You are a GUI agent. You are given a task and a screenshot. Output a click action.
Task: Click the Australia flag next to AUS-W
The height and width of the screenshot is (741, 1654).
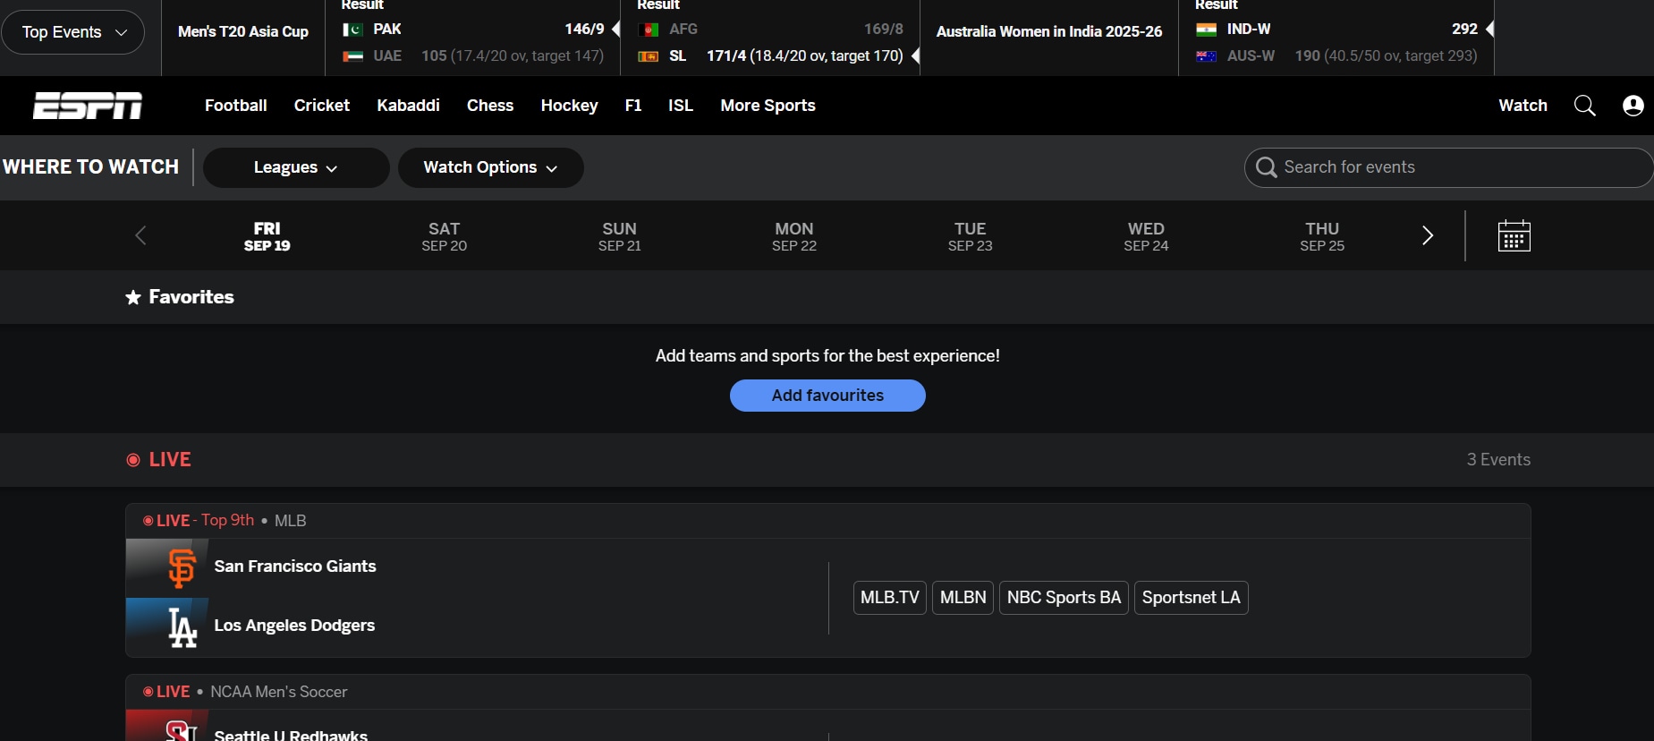point(1207,56)
